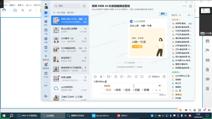Click the chat three-dots menu in header
This screenshot has width=212, height=119.
tap(184, 6)
